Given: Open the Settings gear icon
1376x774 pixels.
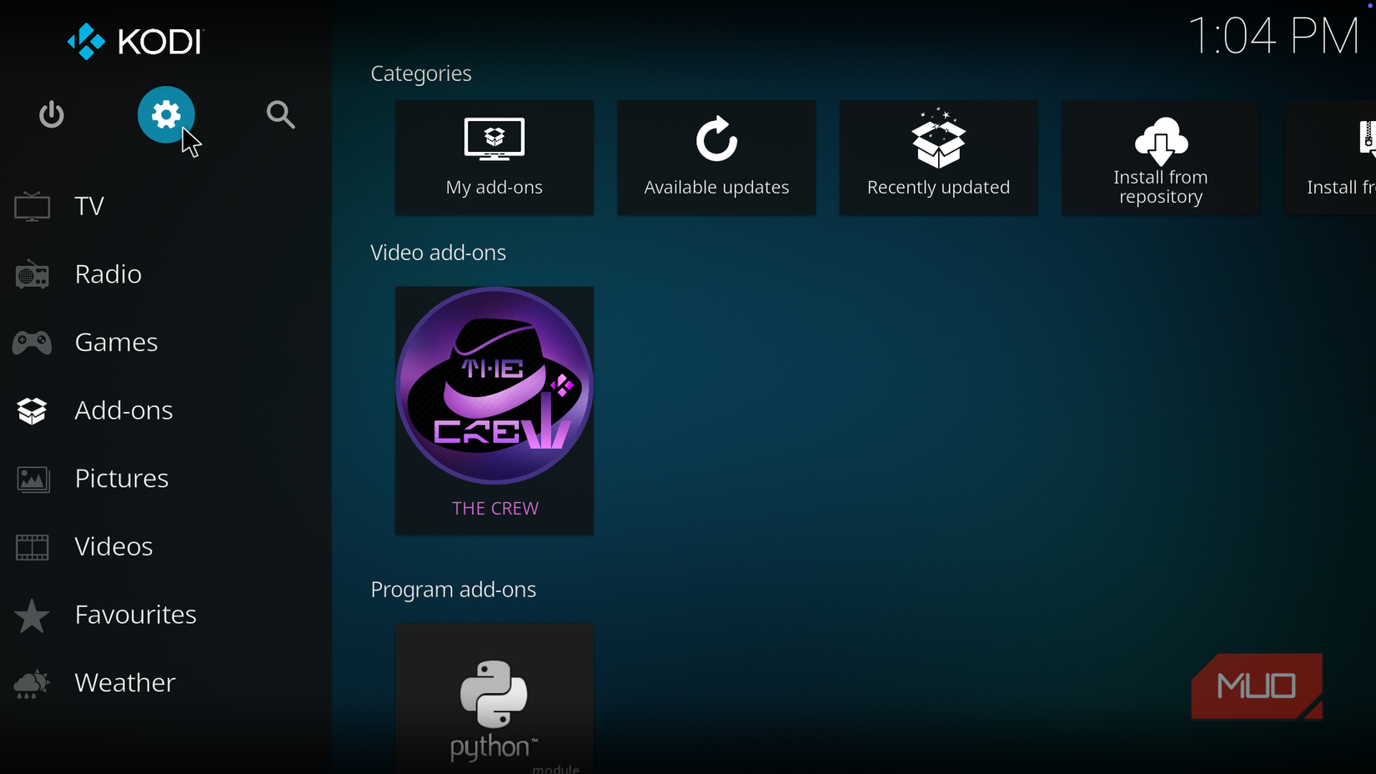Looking at the screenshot, I should [x=166, y=115].
